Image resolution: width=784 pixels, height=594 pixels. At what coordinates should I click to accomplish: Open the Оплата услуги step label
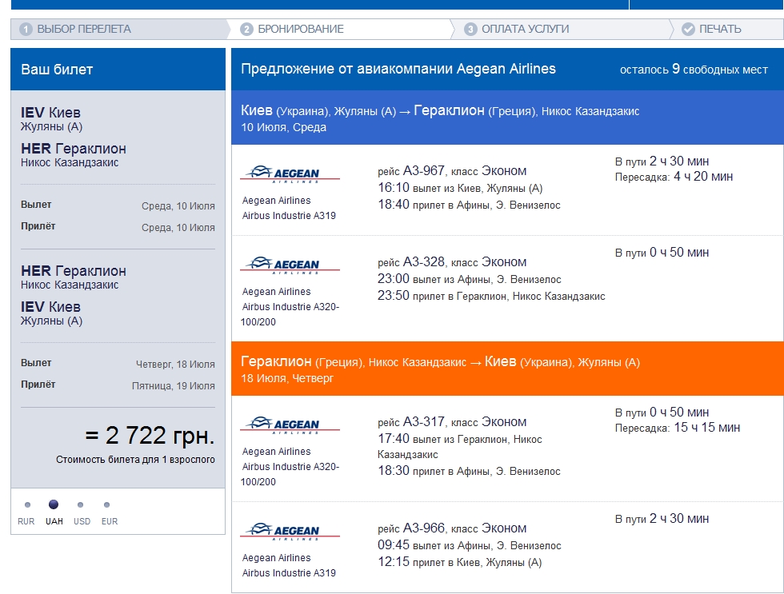[526, 30]
